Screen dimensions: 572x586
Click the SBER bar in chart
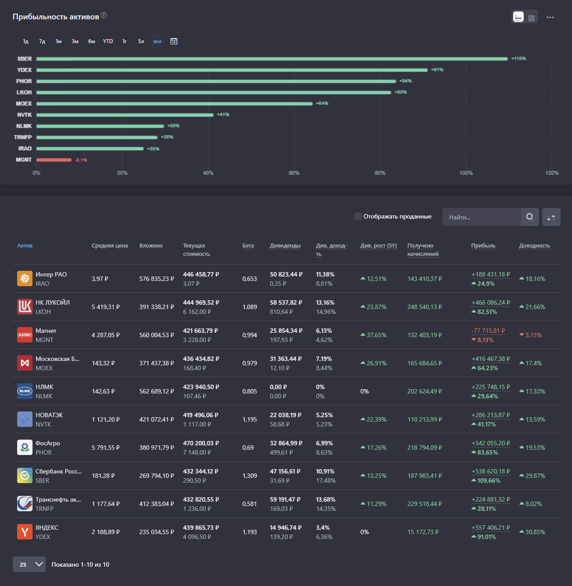272,58
